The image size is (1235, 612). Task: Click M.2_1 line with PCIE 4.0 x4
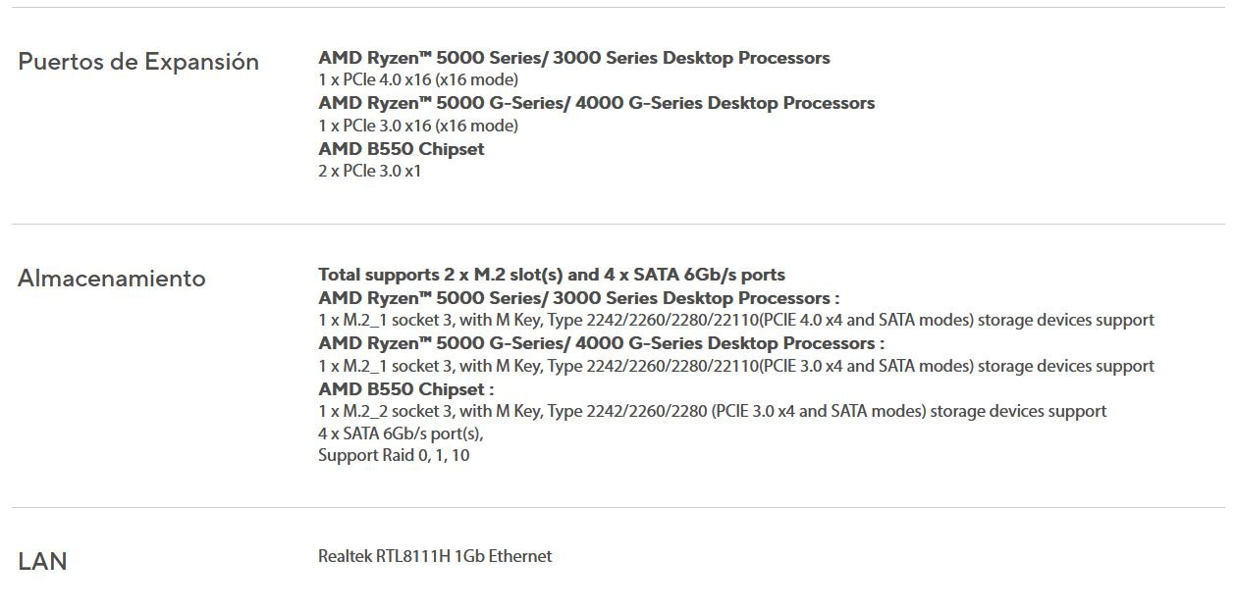click(x=735, y=320)
